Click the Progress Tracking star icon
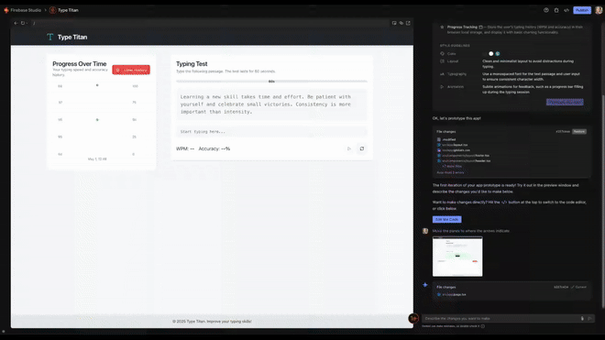The height and width of the screenshot is (340, 605). click(442, 27)
